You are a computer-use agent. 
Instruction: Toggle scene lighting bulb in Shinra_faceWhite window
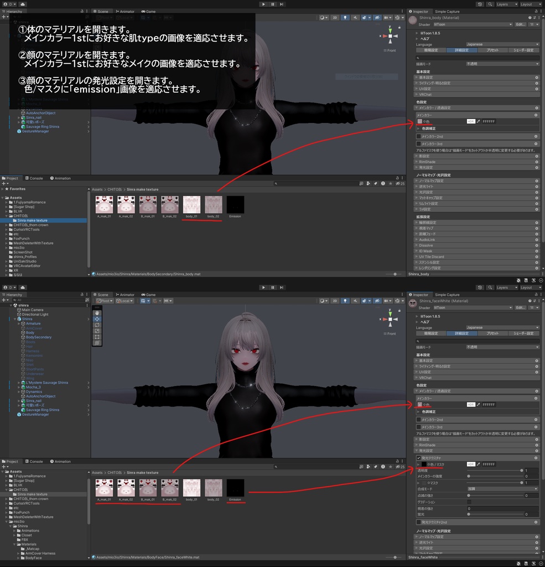(x=345, y=301)
